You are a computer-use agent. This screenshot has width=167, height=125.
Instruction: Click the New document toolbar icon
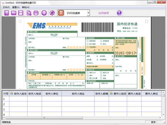click(x=7, y=13)
